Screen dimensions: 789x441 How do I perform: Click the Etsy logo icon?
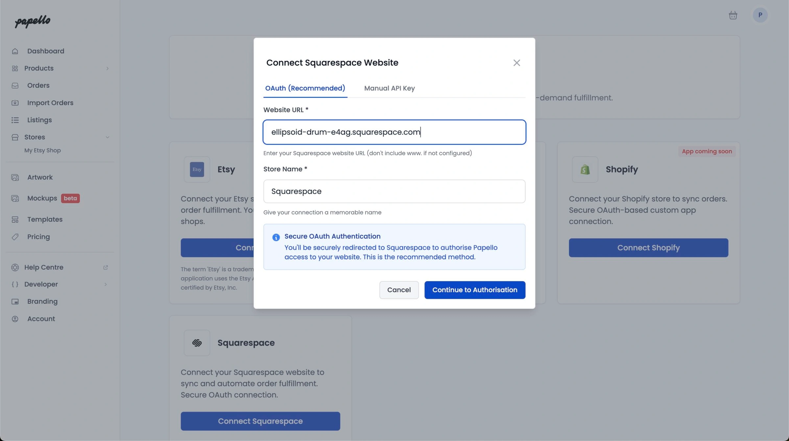pyautogui.click(x=197, y=169)
